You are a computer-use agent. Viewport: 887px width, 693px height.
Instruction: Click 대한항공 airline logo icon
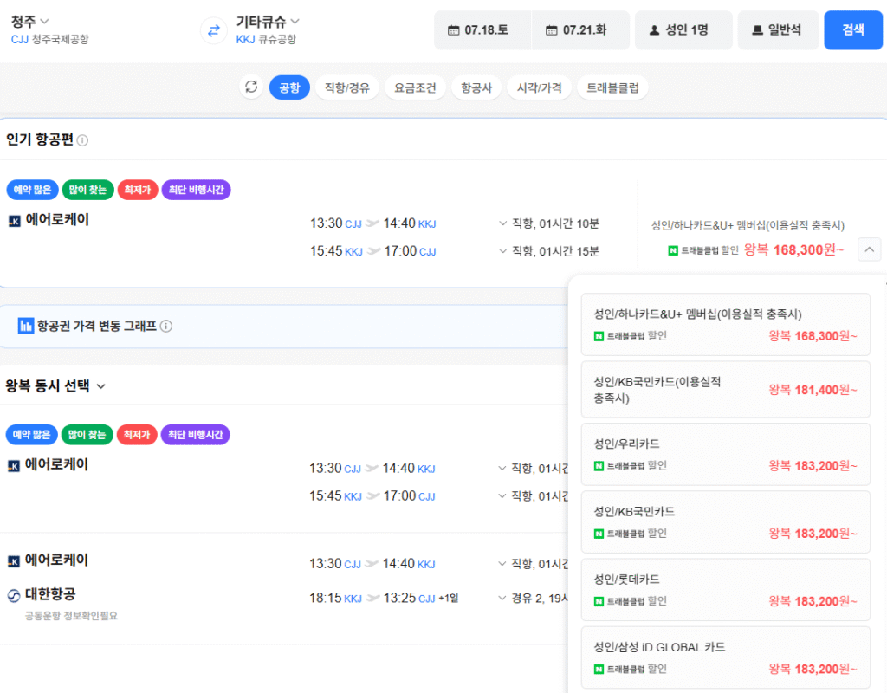[14, 595]
